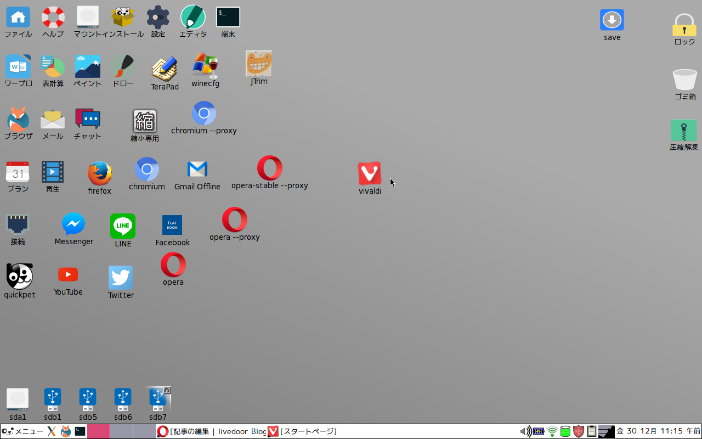
Task: Launch the ペイント paint icon
Action: tap(88, 67)
